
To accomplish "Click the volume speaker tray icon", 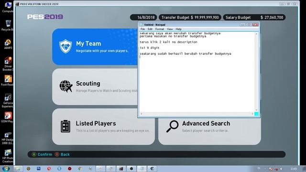I will click(x=281, y=169).
